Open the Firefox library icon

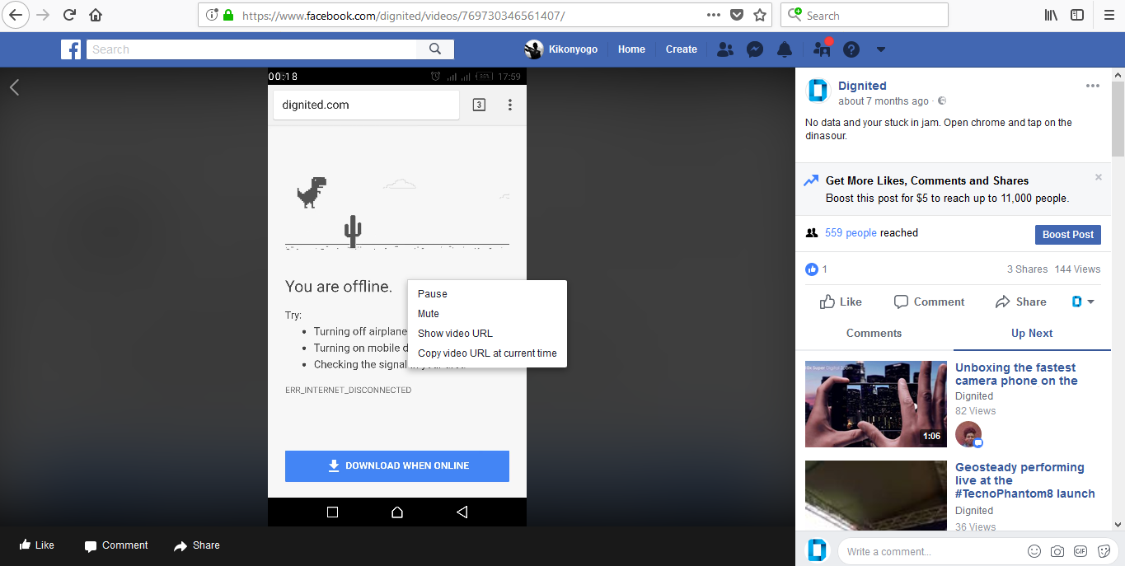click(x=1051, y=15)
